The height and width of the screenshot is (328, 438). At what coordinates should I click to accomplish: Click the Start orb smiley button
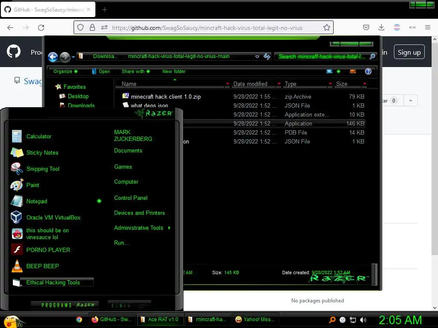[x=13, y=321]
